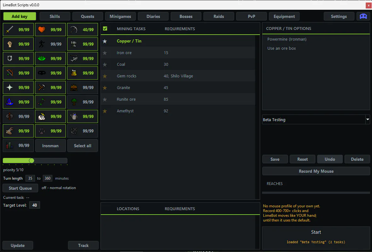Screen dimensions: 372x252
Task: Select the Herblore green leaf skill tile
Action: point(50,59)
